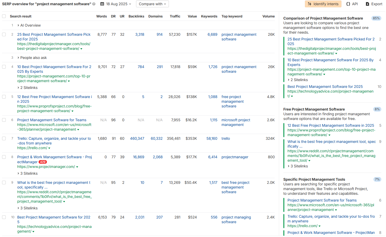The image size is (386, 237).
Task: Click the Export download icon
Action: coord(367,4)
